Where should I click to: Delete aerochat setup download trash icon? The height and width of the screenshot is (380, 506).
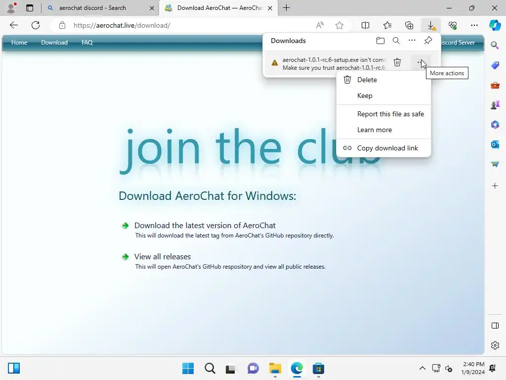pyautogui.click(x=397, y=62)
